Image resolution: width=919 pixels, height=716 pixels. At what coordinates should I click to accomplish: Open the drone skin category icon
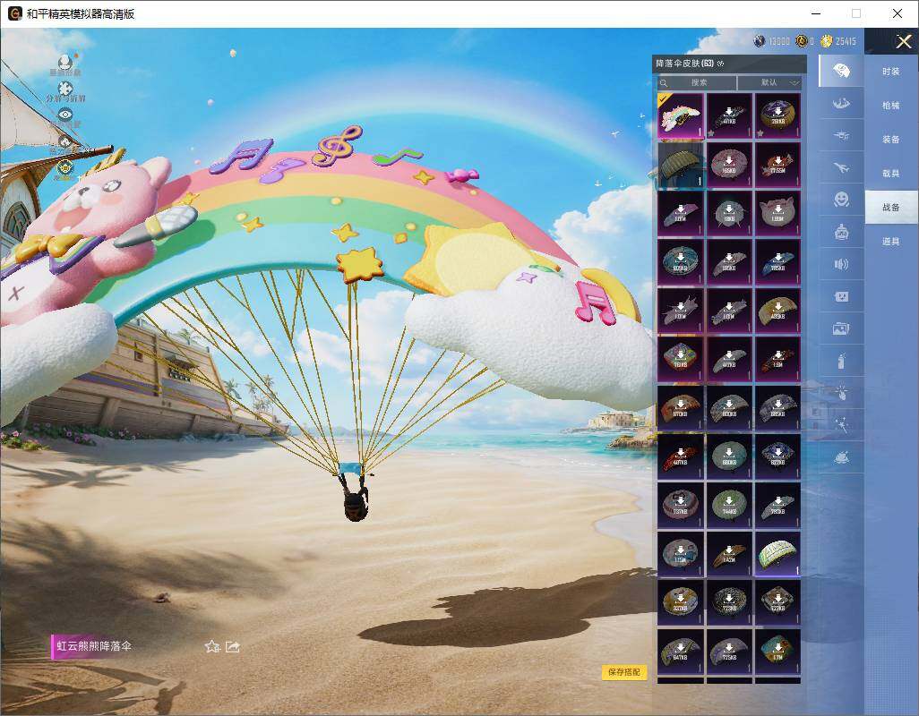(841, 135)
